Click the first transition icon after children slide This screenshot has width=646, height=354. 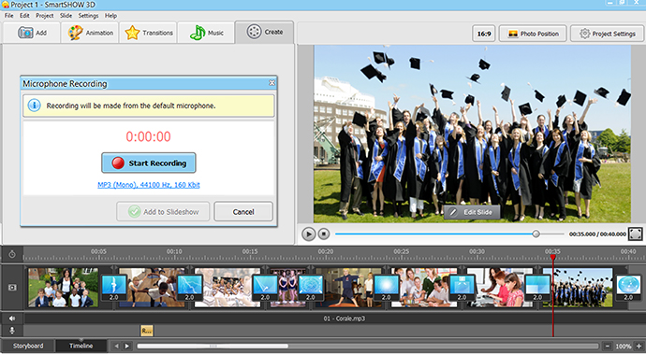coord(113,288)
